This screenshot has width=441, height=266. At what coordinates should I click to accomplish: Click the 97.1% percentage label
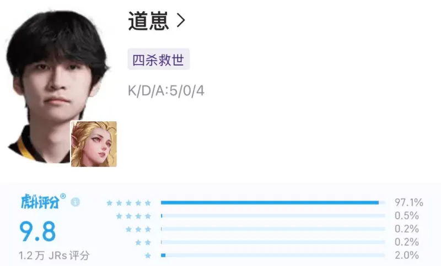408,202
